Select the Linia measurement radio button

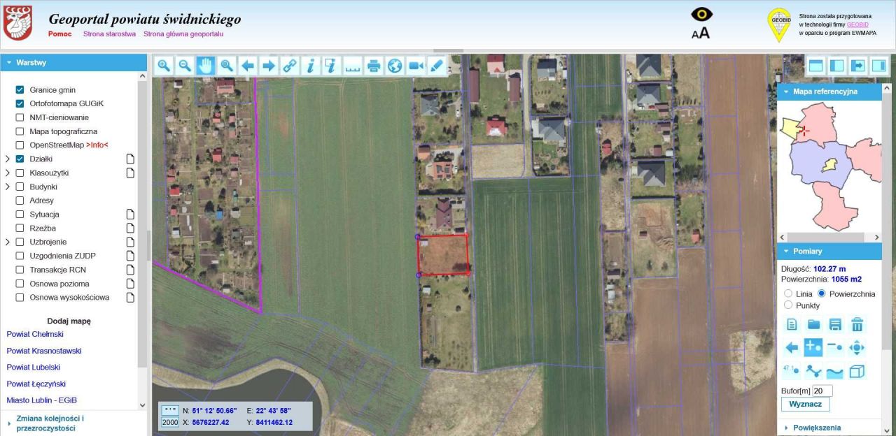788,293
